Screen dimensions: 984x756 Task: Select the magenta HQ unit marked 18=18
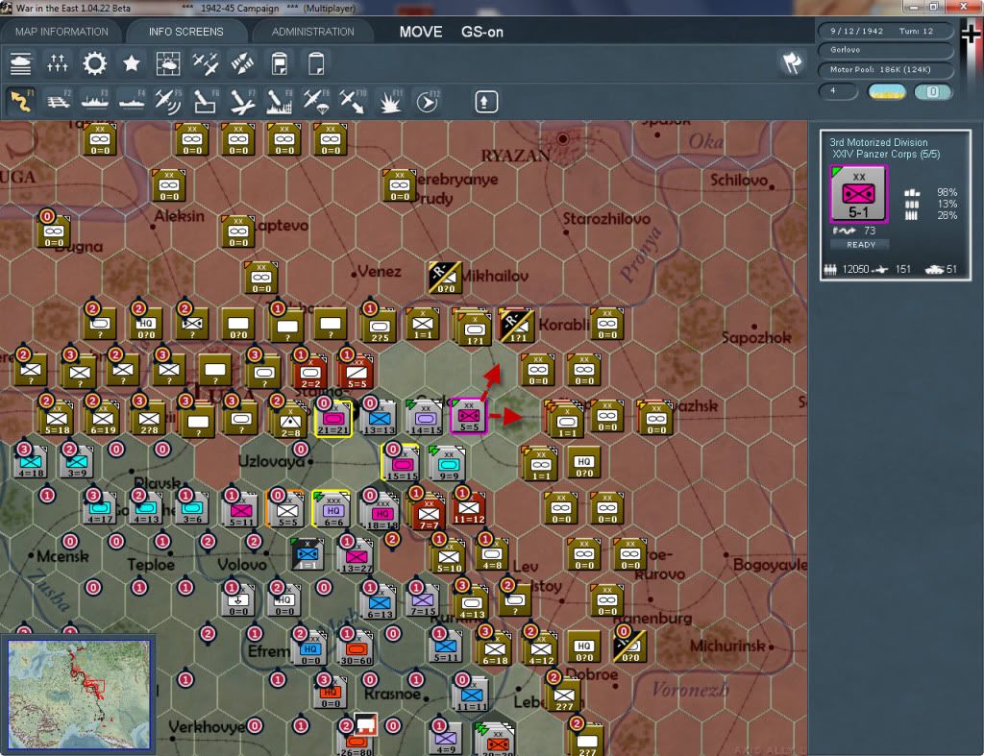click(381, 511)
